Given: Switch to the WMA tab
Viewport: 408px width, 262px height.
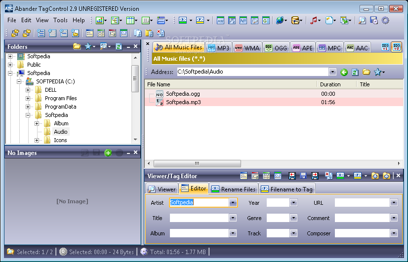Looking at the screenshot, I should (247, 48).
